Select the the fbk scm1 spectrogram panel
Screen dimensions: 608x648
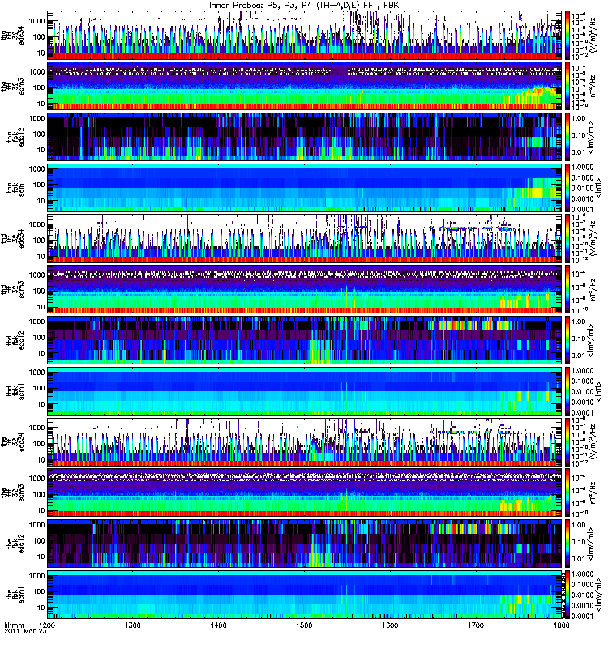coord(305,595)
